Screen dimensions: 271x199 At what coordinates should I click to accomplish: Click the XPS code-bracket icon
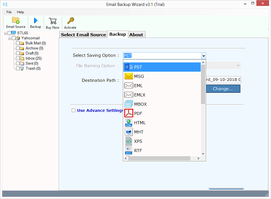(x=128, y=141)
